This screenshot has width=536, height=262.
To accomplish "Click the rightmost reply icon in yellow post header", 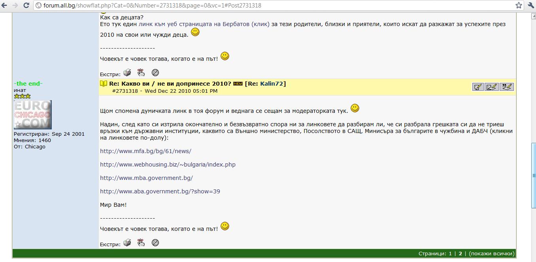I will 506,87.
